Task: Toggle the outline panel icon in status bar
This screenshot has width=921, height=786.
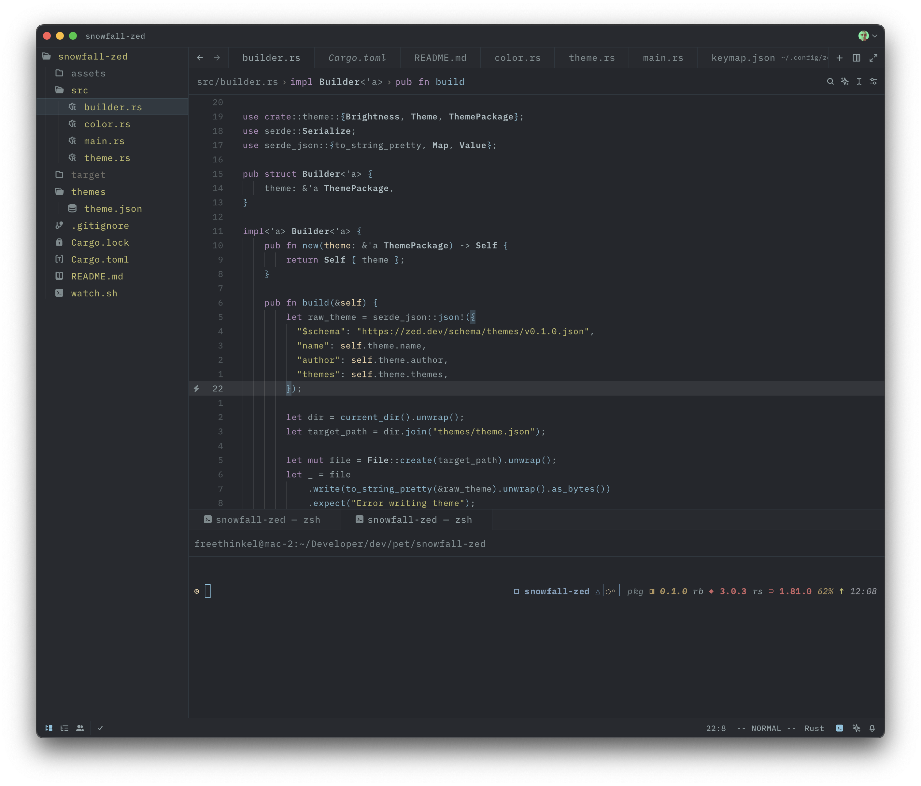Action: 64,728
